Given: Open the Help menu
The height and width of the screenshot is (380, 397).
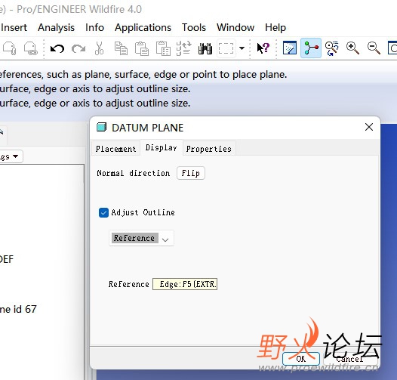Looking at the screenshot, I should (275, 27).
